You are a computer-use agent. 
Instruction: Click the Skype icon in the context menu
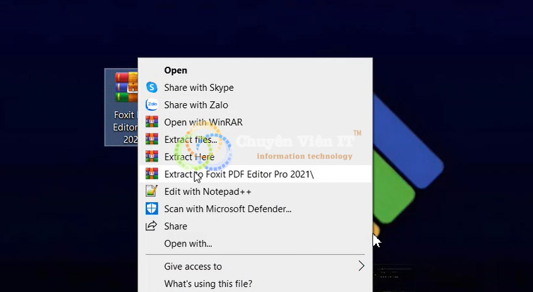click(x=151, y=87)
